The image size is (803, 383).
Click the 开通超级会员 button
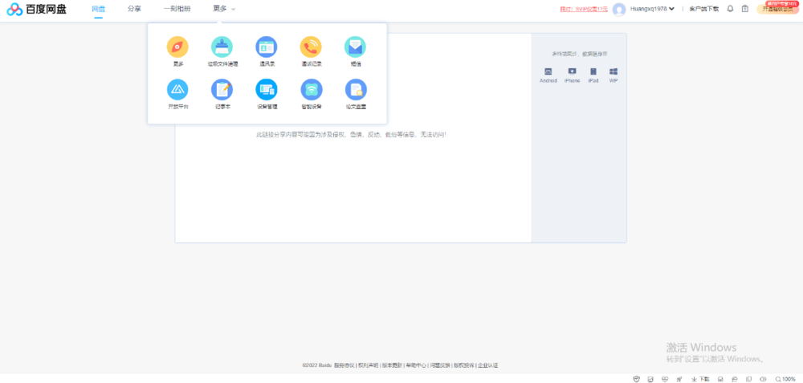tap(777, 9)
